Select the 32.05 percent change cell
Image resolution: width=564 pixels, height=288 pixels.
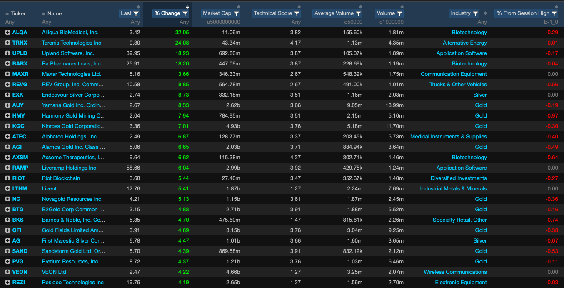(x=182, y=33)
